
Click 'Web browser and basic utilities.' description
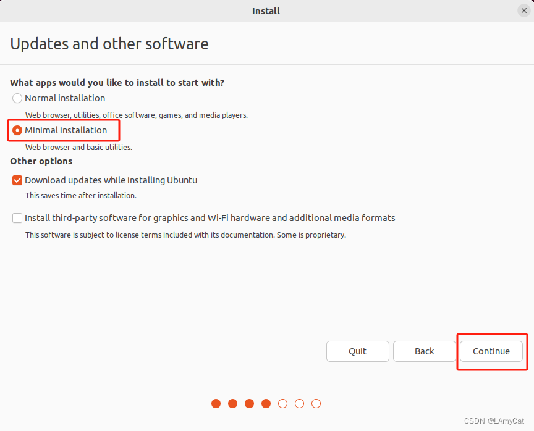click(x=78, y=148)
